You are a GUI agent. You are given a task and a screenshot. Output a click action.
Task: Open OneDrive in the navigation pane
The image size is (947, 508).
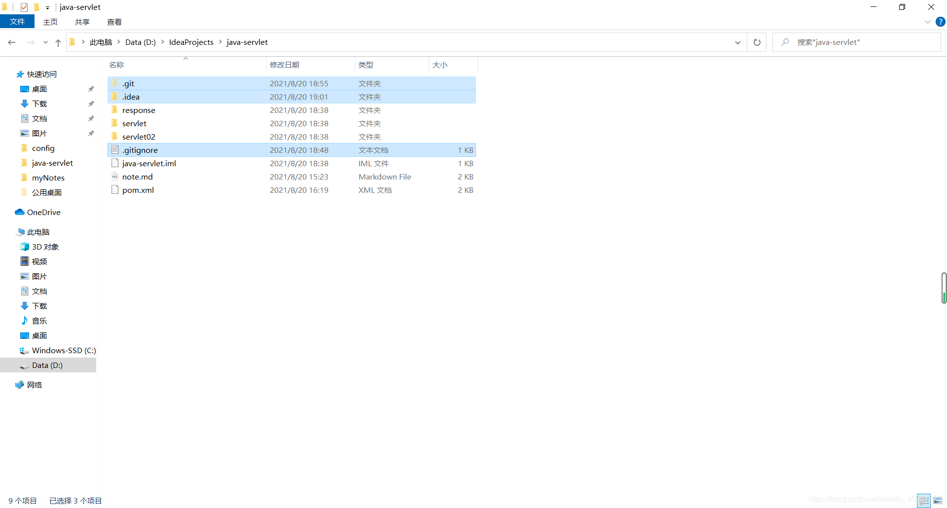[43, 212]
